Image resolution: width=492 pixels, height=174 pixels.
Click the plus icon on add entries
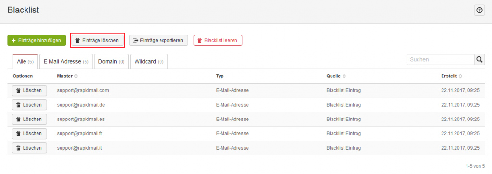click(13, 41)
